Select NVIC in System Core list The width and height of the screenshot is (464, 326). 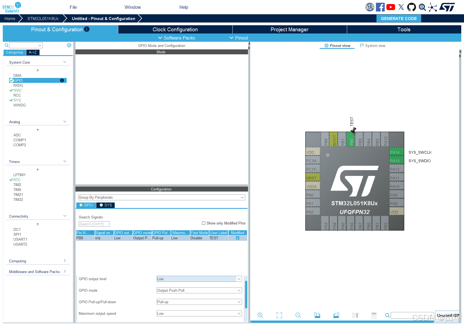click(18, 90)
